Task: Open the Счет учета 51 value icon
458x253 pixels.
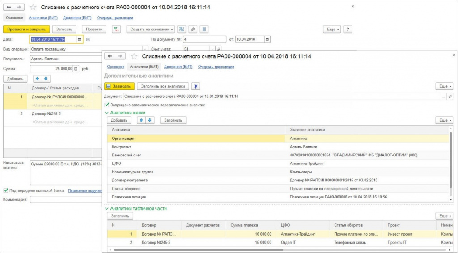Action: pos(218,49)
